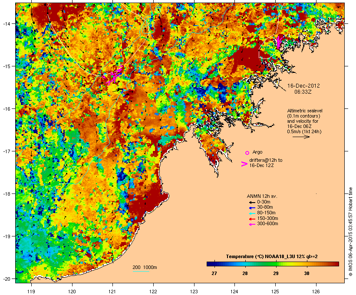Screen dimensions: 356x295
Task: Click the longitude axis label 126
Action: (316, 292)
